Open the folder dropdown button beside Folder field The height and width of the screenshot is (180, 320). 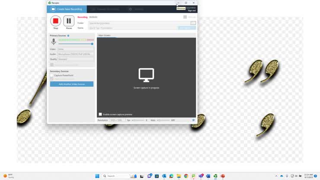point(193,23)
